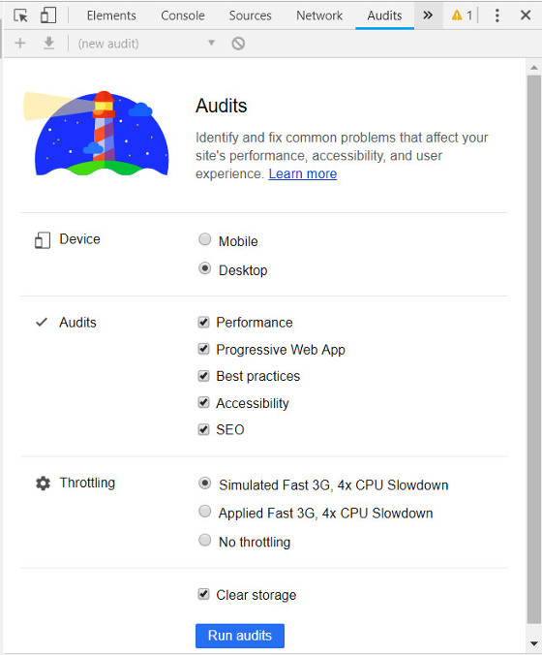Toggle the device toolbar icon
This screenshot has height=655, width=542.
[48, 16]
